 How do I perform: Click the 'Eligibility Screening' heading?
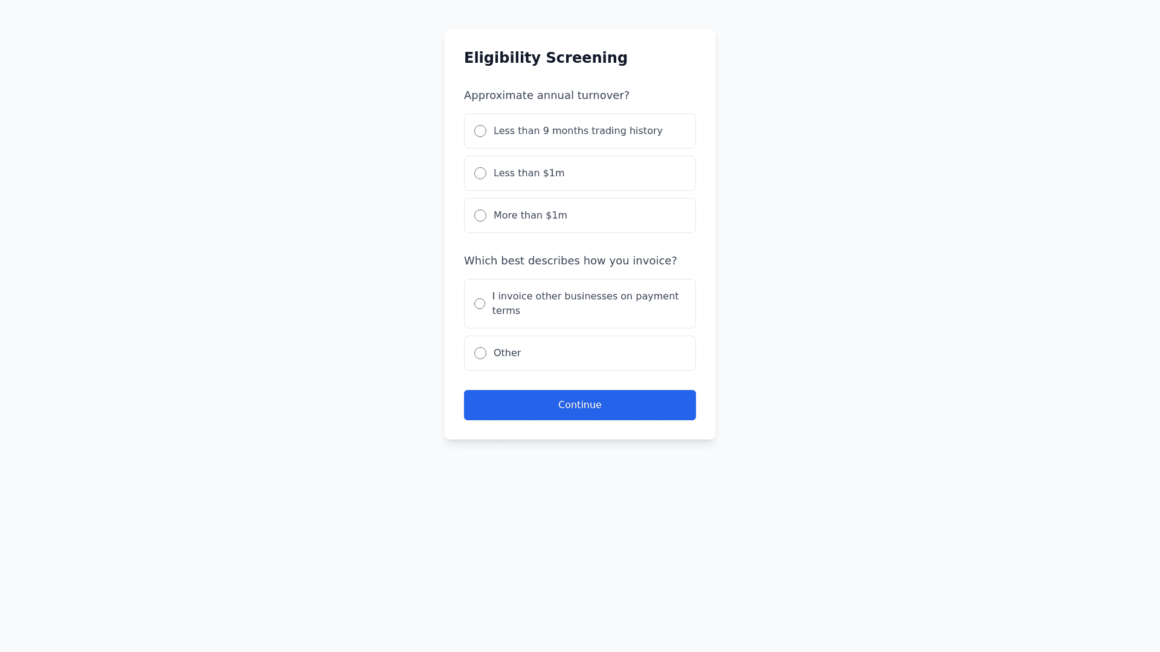click(x=546, y=58)
